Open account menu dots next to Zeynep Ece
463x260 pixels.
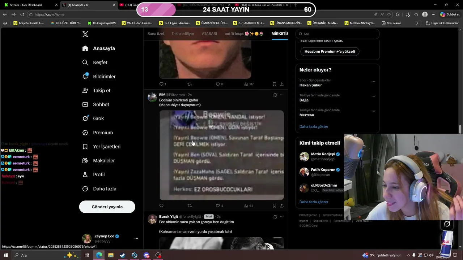tap(136, 239)
